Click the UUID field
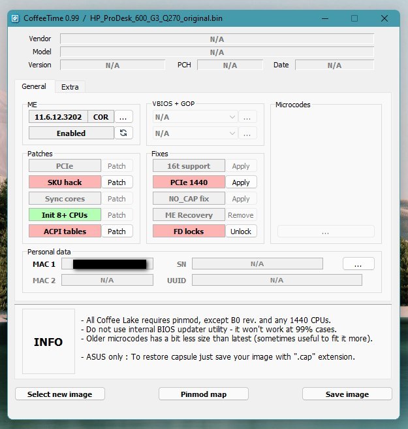This screenshot has width=408, height=429. point(277,280)
